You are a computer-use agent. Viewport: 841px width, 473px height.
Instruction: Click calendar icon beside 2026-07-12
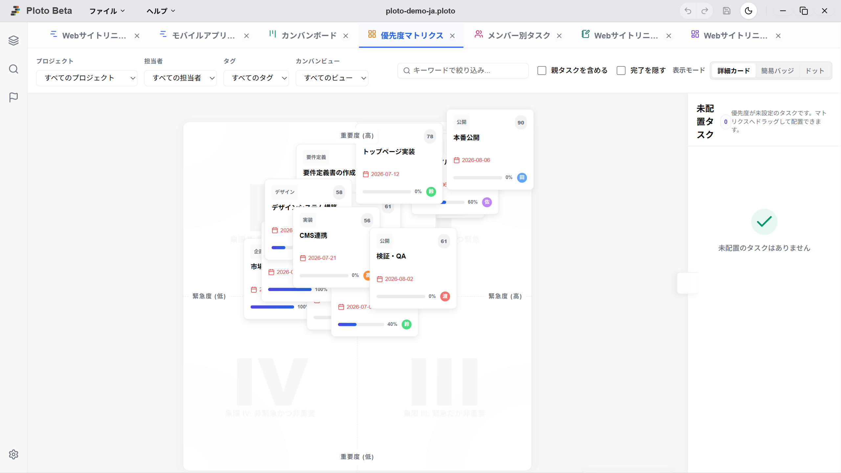(366, 174)
